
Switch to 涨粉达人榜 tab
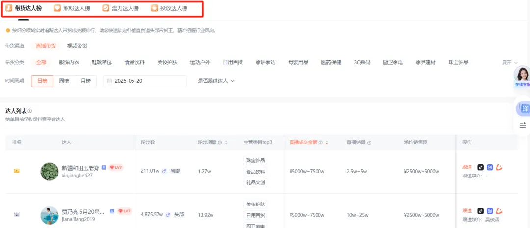[x=72, y=8]
